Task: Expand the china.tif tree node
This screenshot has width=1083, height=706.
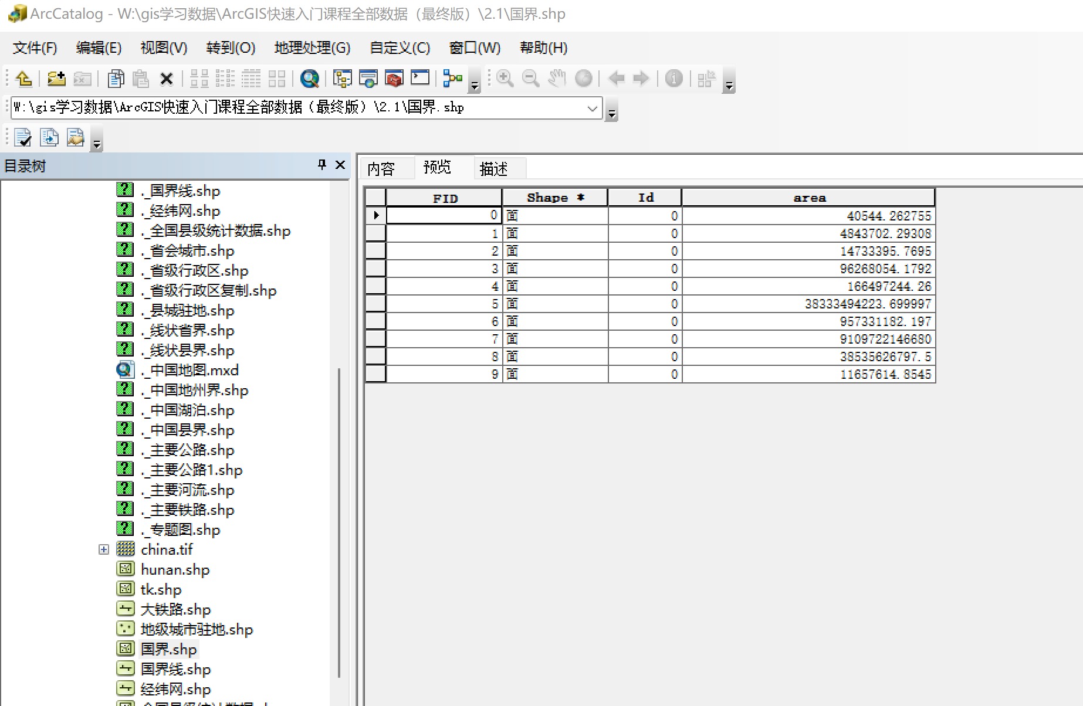Action: pos(104,549)
